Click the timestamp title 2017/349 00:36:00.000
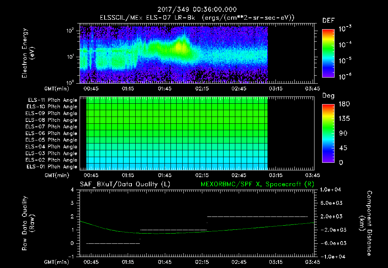Image resolution: width=388 pixels, height=268 pixels. coord(197,9)
